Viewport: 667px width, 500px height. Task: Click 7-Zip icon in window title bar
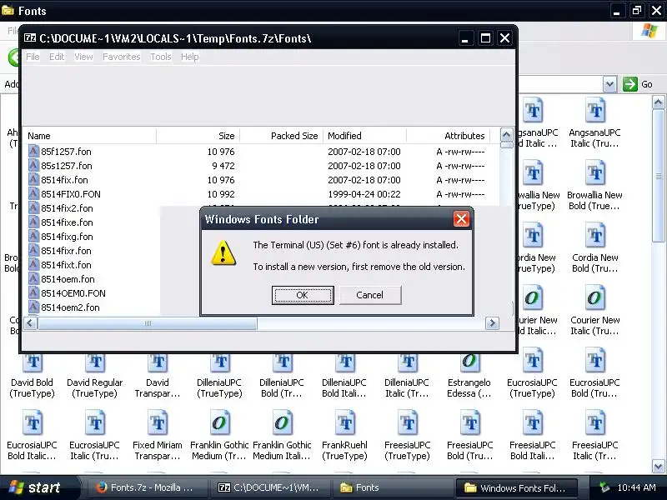[30, 38]
